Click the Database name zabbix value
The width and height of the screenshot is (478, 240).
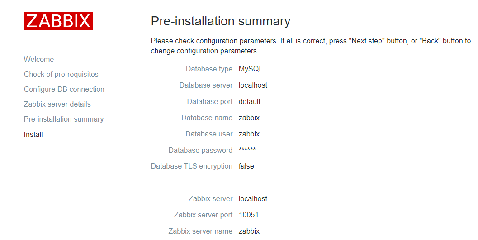click(x=249, y=118)
